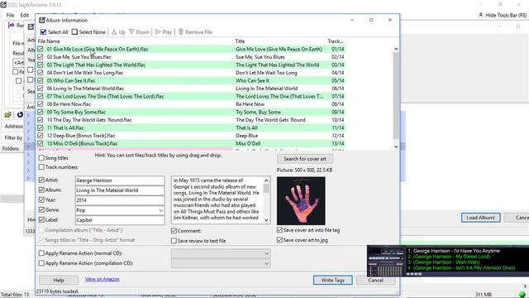Click the album cover art thumbnail
Image resolution: width=529 pixels, height=298 pixels.
pyautogui.click(x=301, y=200)
